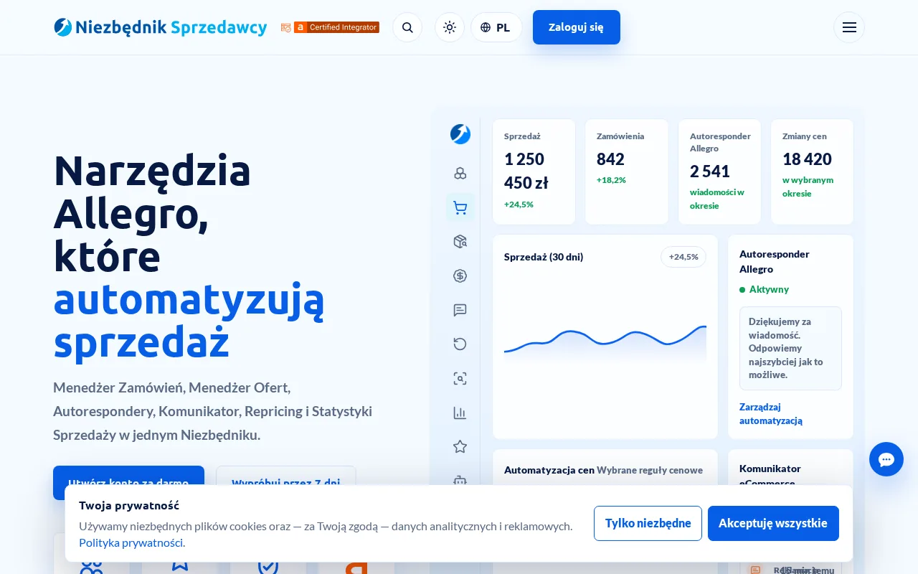Select the package search sidebar icon
This screenshot has width=918, height=574.
click(x=460, y=242)
